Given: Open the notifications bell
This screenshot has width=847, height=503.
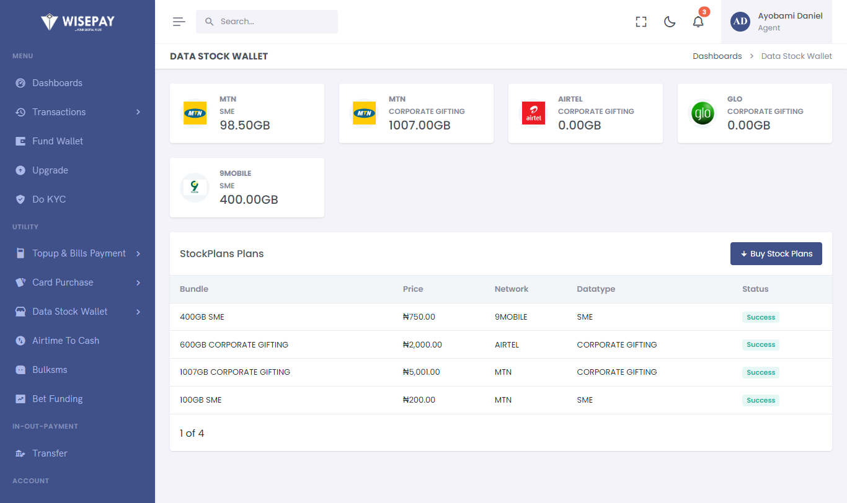Looking at the screenshot, I should (x=698, y=22).
